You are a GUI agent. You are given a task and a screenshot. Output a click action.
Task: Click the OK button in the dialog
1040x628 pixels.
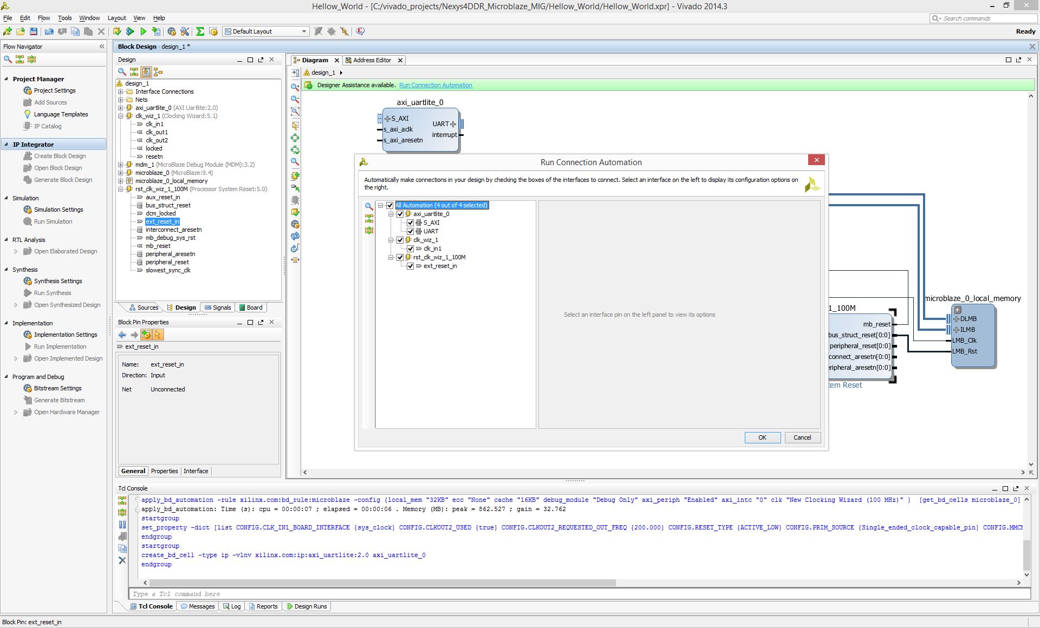[762, 437]
